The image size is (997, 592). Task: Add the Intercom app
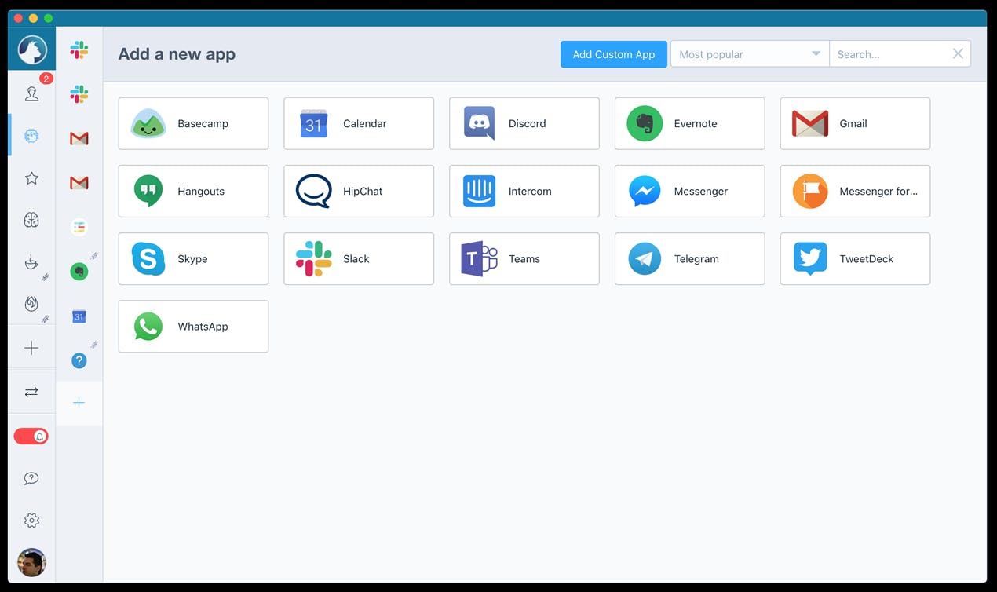[524, 191]
